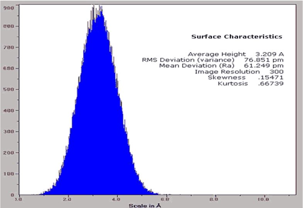Click the 900 y-axis tick label
Viewport: 303px width, 208px height.
pyautogui.click(x=9, y=8)
